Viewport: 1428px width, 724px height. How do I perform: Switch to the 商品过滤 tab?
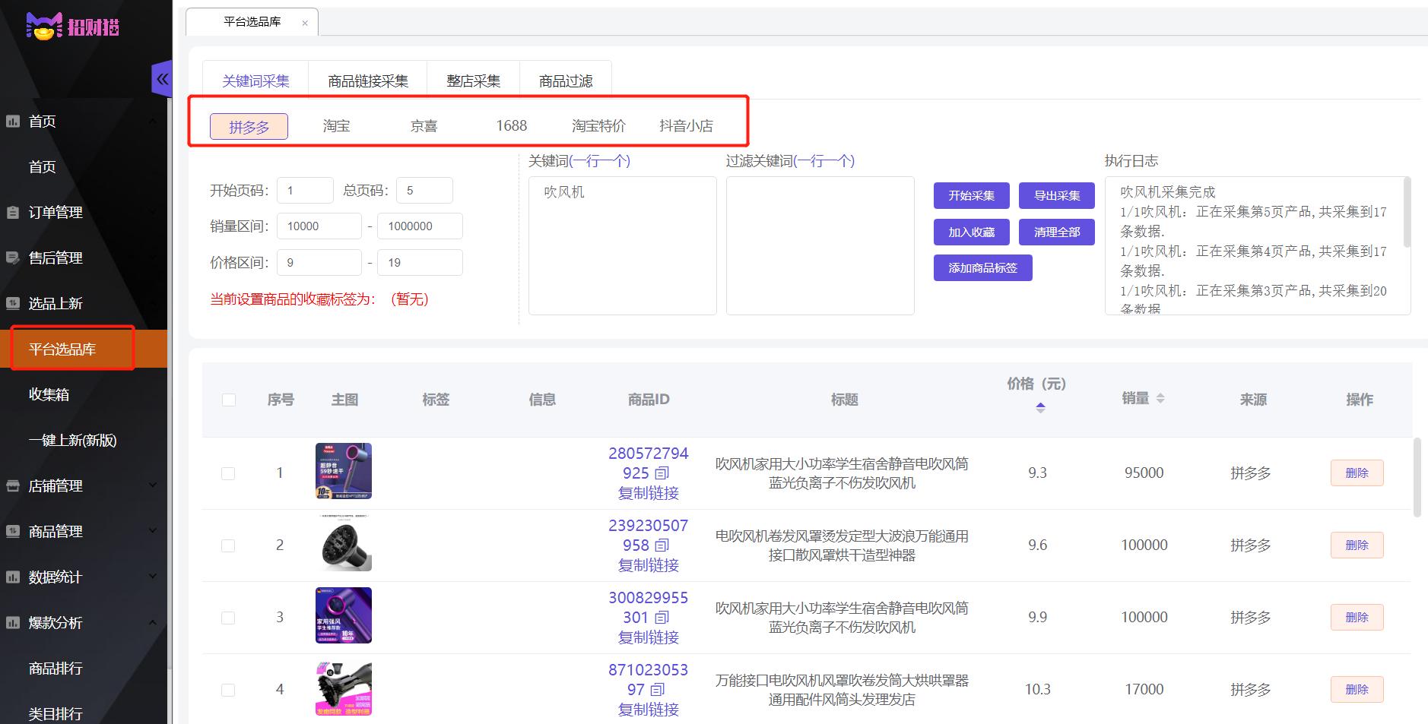tap(565, 80)
